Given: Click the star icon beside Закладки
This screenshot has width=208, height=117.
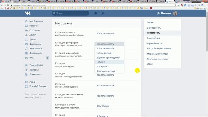Looking at the screenshot, I should [26, 70].
